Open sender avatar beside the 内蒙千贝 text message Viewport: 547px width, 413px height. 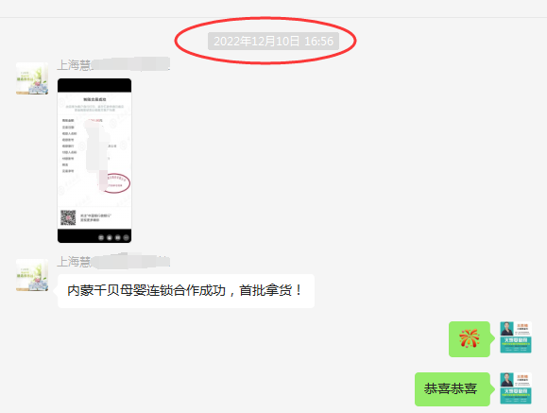[x=32, y=275]
